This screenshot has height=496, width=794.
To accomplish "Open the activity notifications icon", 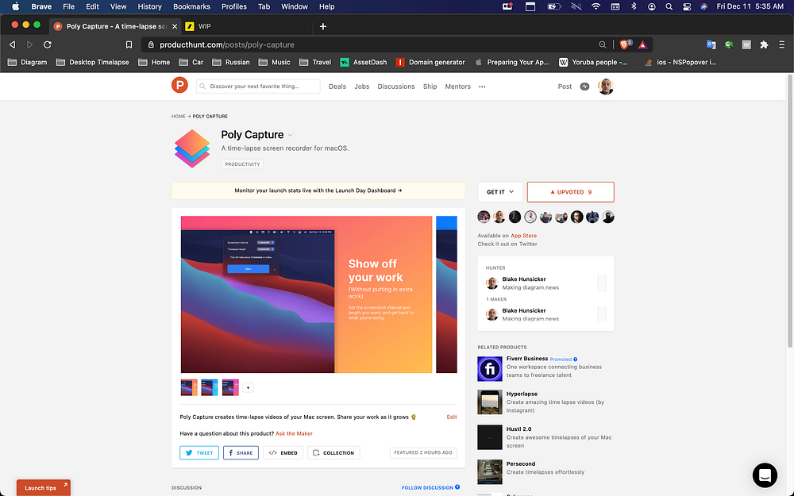I will tap(584, 87).
